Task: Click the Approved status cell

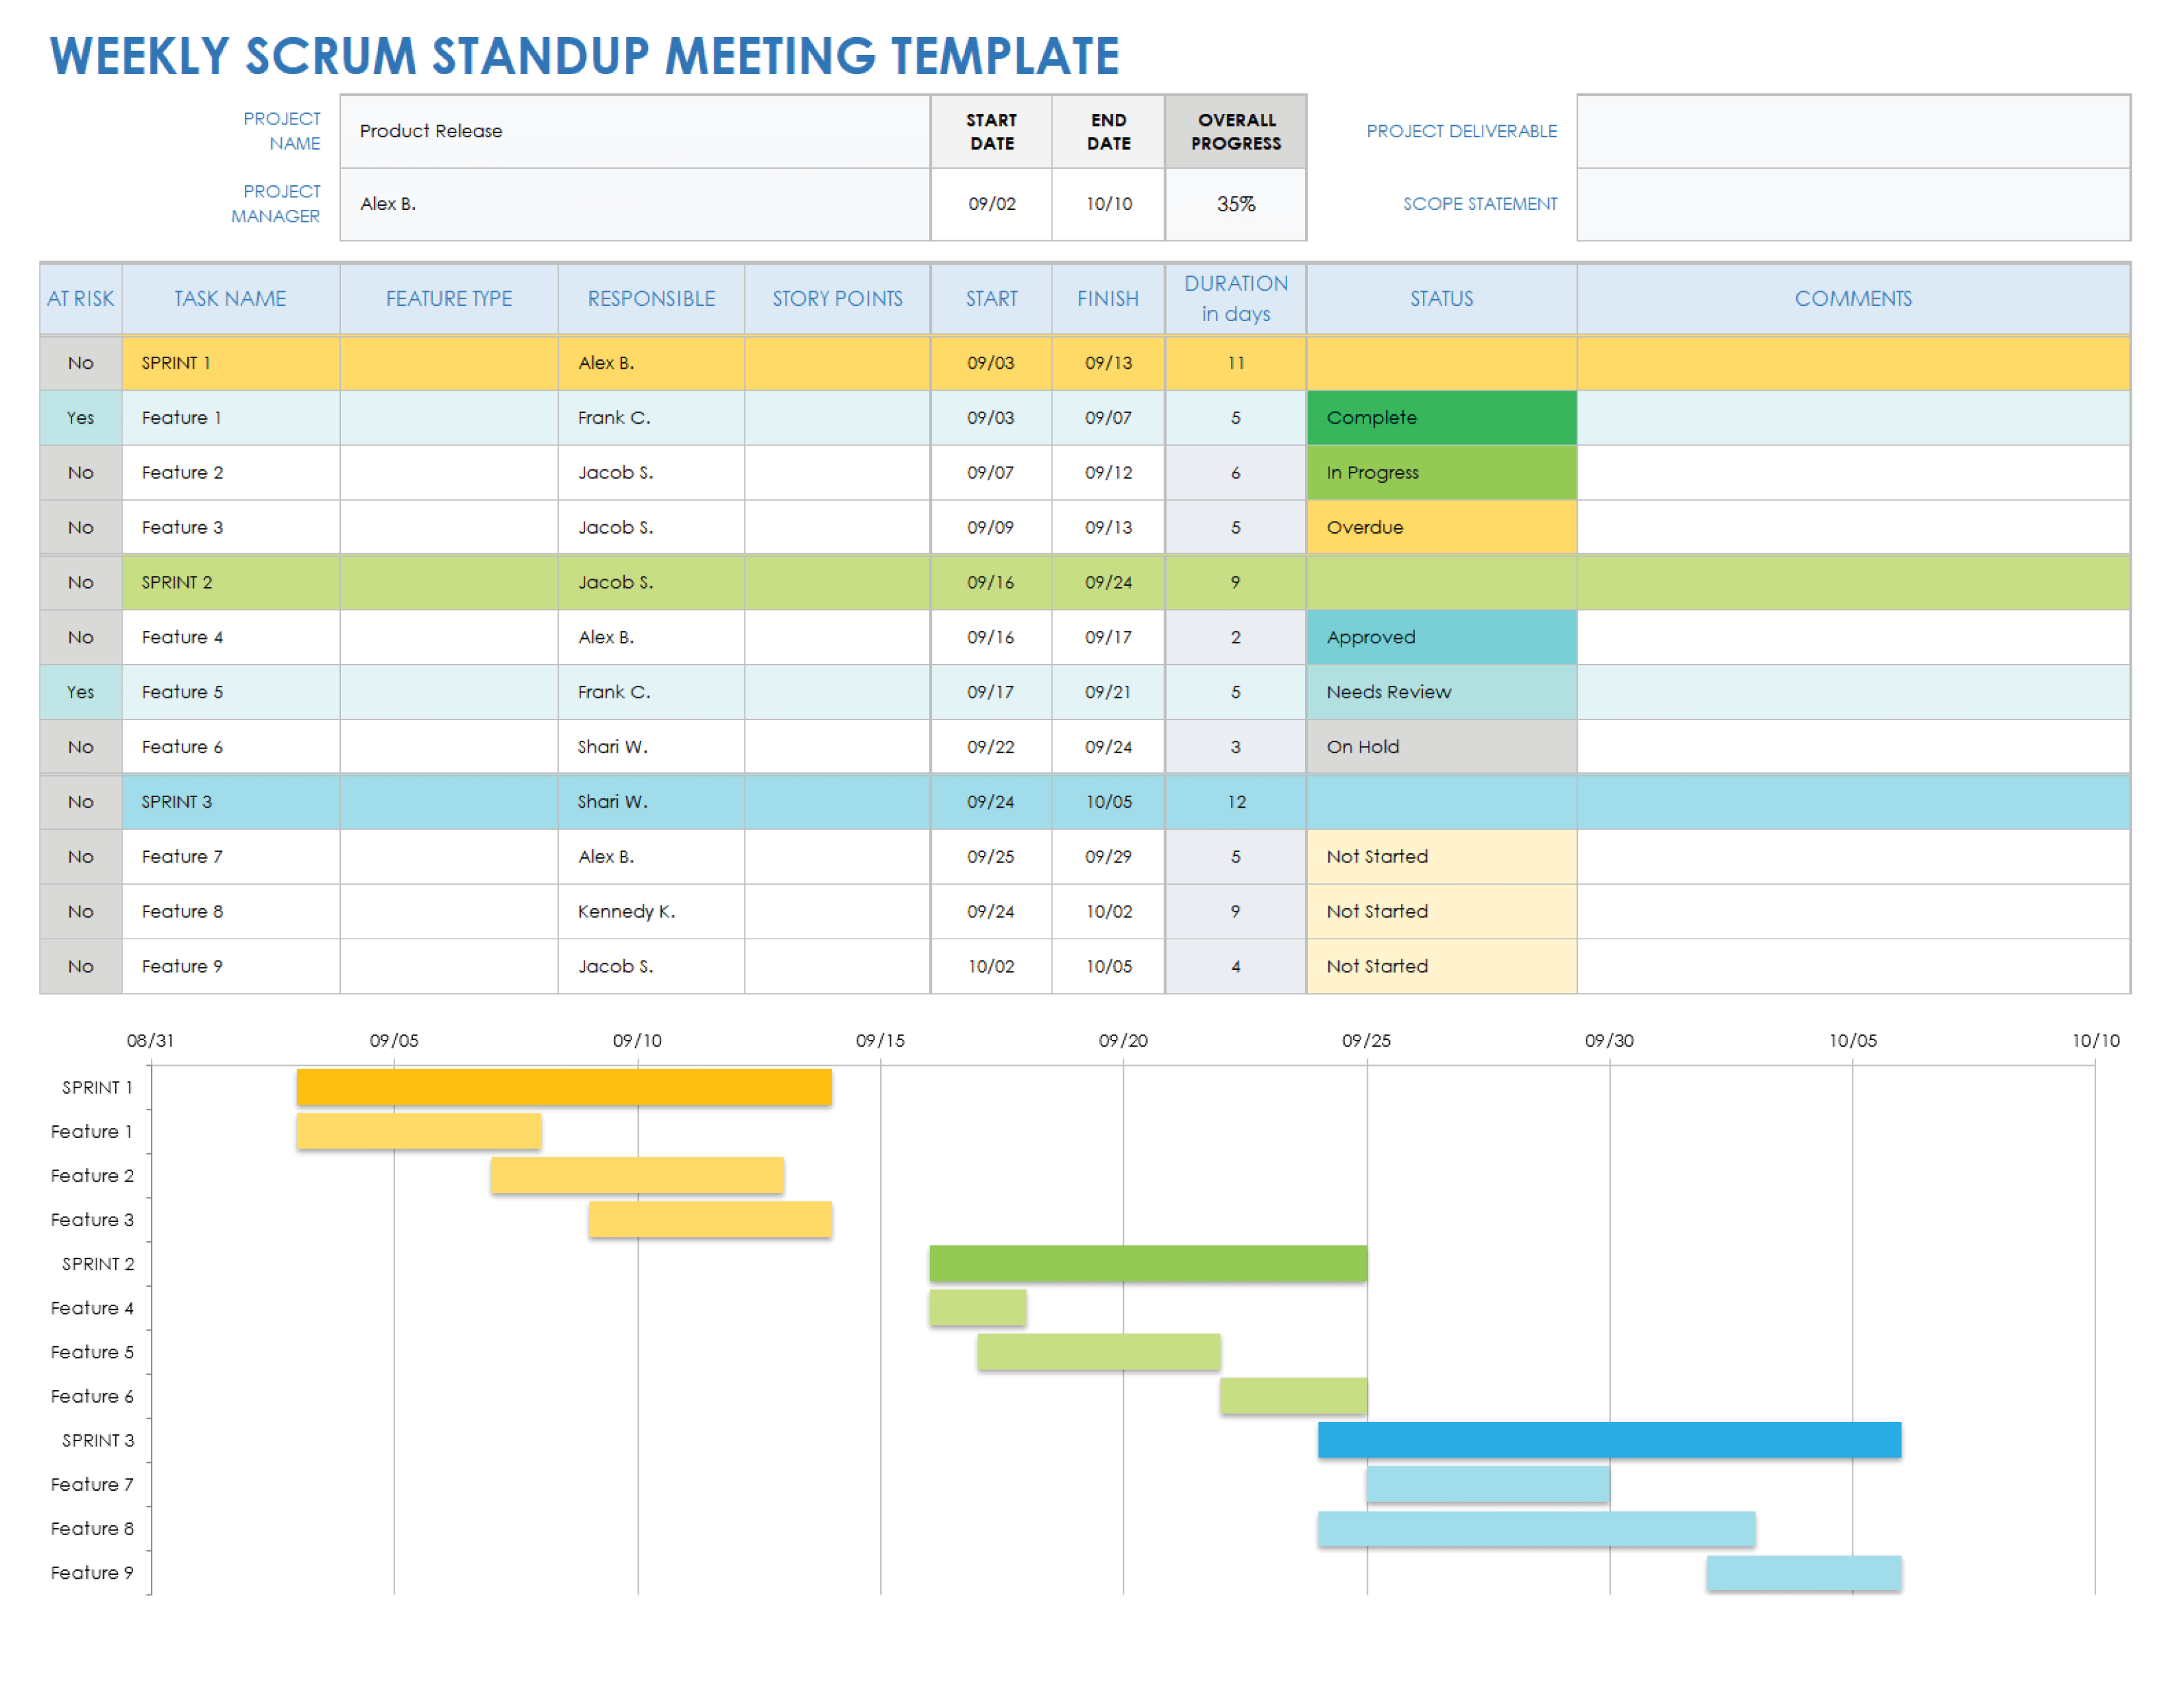Action: tap(1441, 637)
